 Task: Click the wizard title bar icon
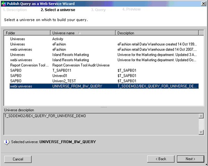(3, 3)
